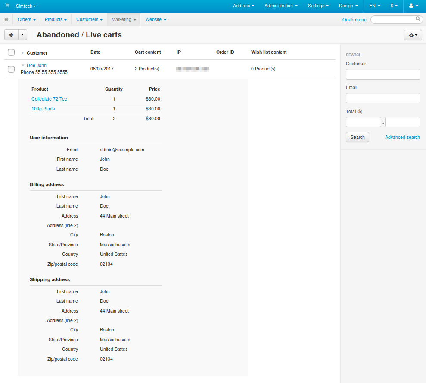Click the $60.00 total price

point(153,119)
